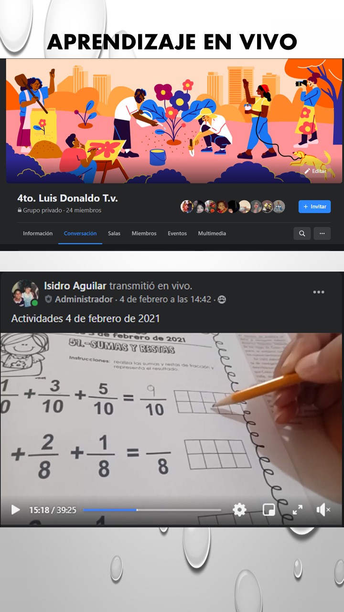Image resolution: width=344 pixels, height=612 pixels.
Task: Open group more options ellipsis button
Action: (322, 233)
